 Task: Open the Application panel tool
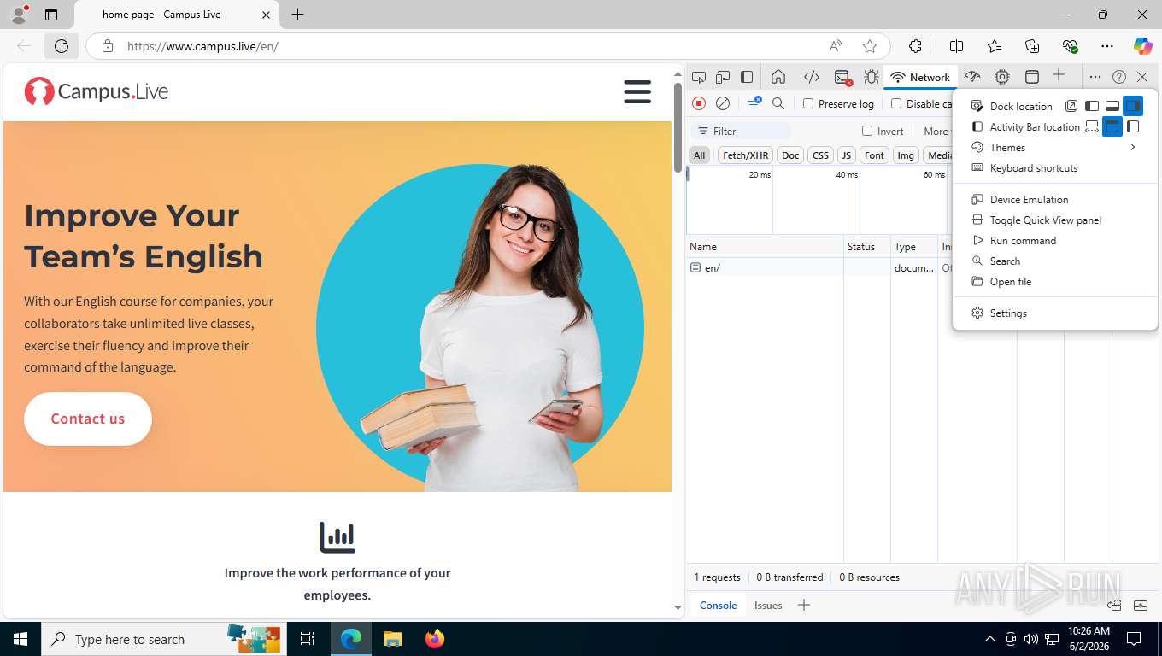[x=1031, y=77]
